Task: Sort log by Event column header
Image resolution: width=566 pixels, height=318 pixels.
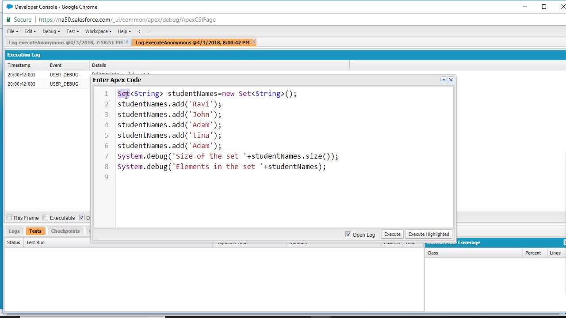Action: pyautogui.click(x=68, y=65)
